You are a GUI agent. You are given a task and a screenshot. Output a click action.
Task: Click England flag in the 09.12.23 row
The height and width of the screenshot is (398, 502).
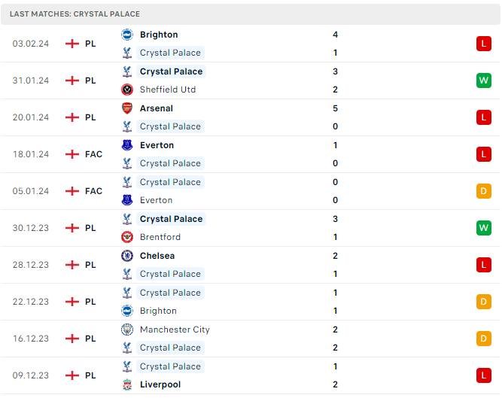point(72,375)
